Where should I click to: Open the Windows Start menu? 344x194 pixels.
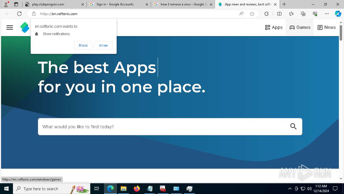[x=6, y=189]
